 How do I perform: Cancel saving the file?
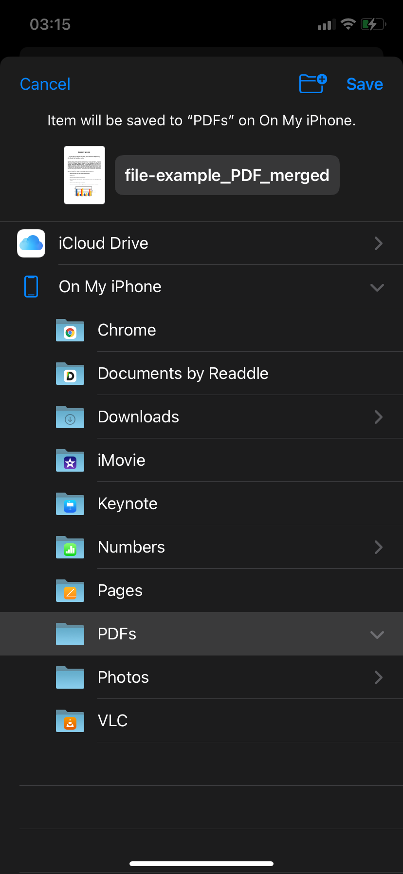45,84
